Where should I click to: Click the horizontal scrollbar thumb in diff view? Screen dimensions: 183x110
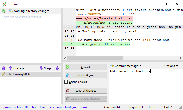click(x=95, y=58)
